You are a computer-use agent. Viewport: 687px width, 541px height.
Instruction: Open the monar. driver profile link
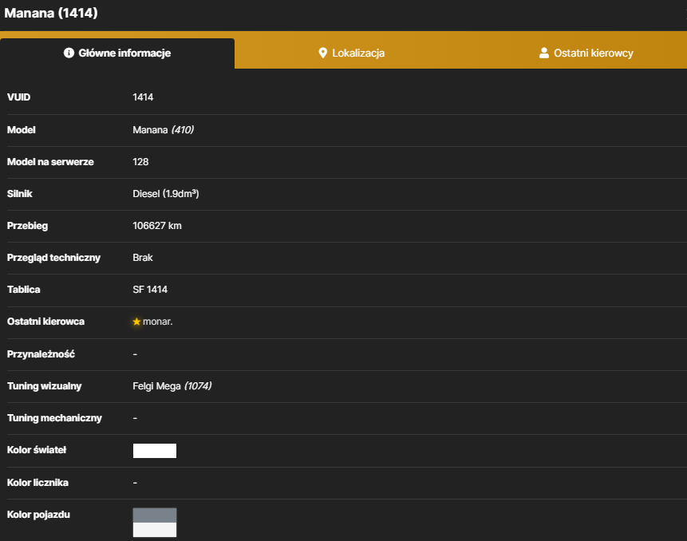coord(158,322)
